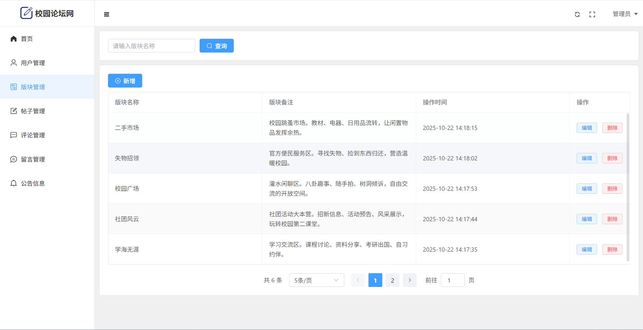Image resolution: width=643 pixels, height=330 pixels.
Task: Open 评论管理 comment icon in sidebar
Action: coord(13,135)
